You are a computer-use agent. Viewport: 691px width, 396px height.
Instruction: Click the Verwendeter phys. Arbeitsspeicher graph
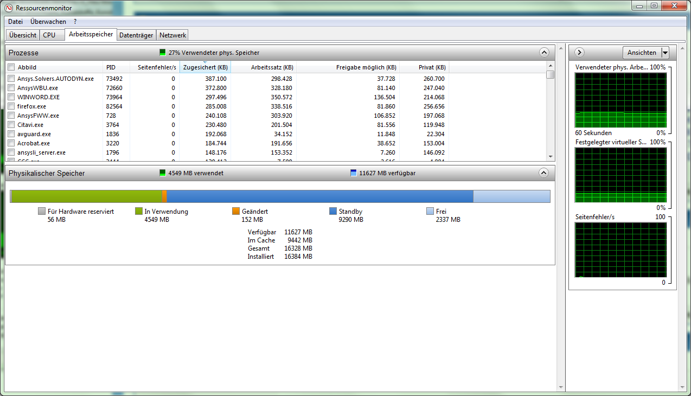620,100
